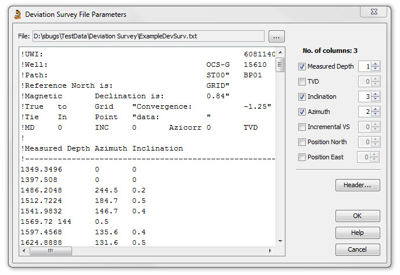Click the horizontal scrollbar thumb
Viewport: 400px width, 275px height.
coord(51,251)
